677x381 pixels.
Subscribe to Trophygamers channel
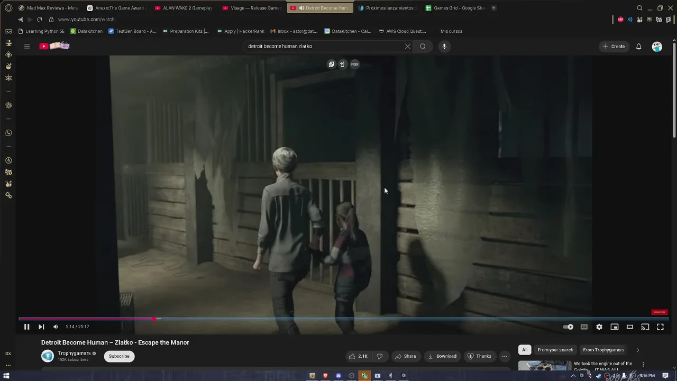(119, 356)
